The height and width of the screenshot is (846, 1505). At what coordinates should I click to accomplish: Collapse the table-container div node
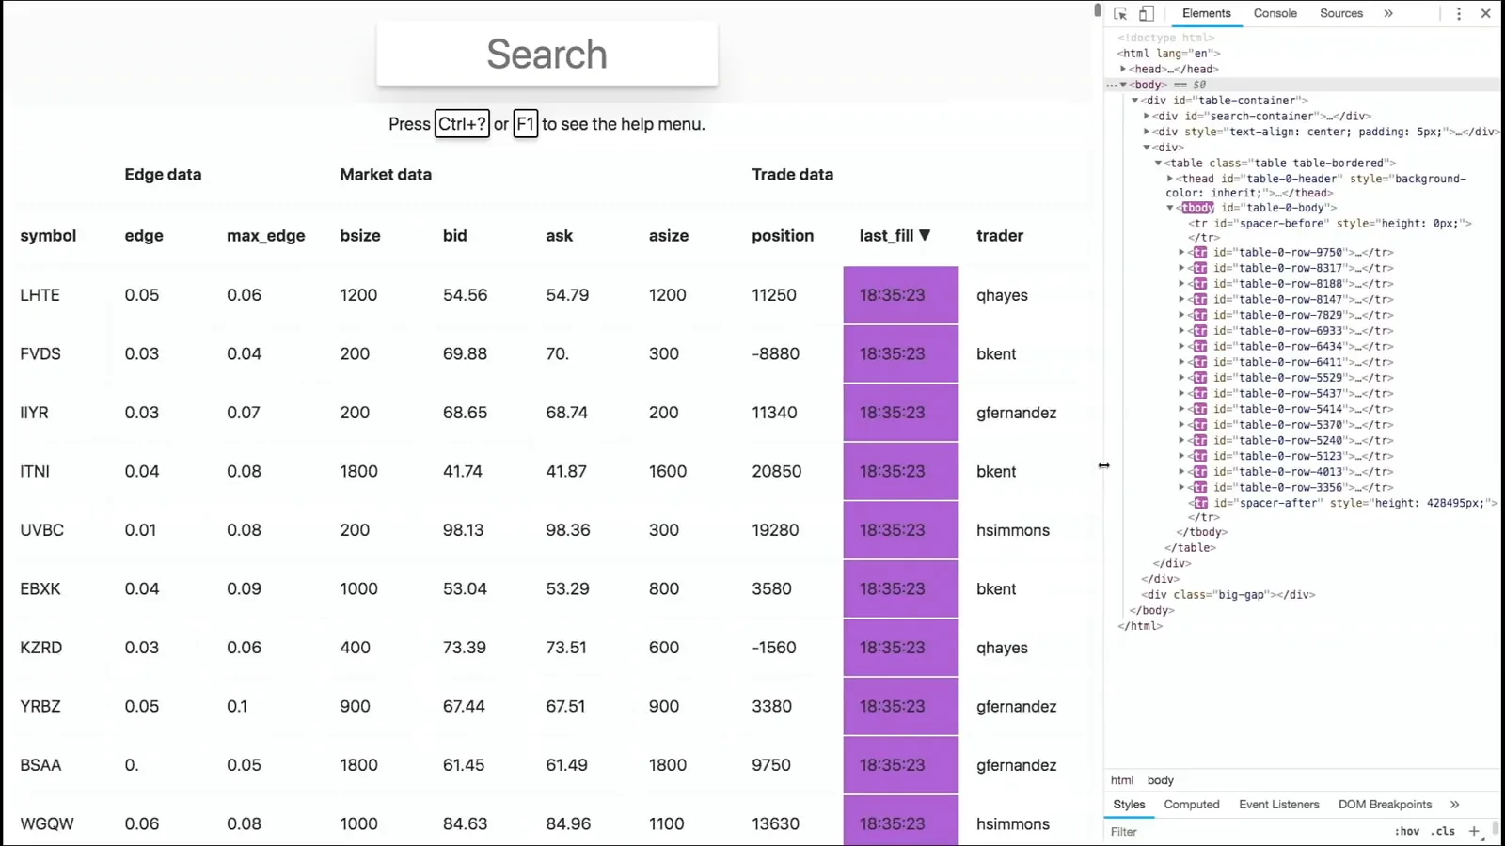tap(1135, 101)
